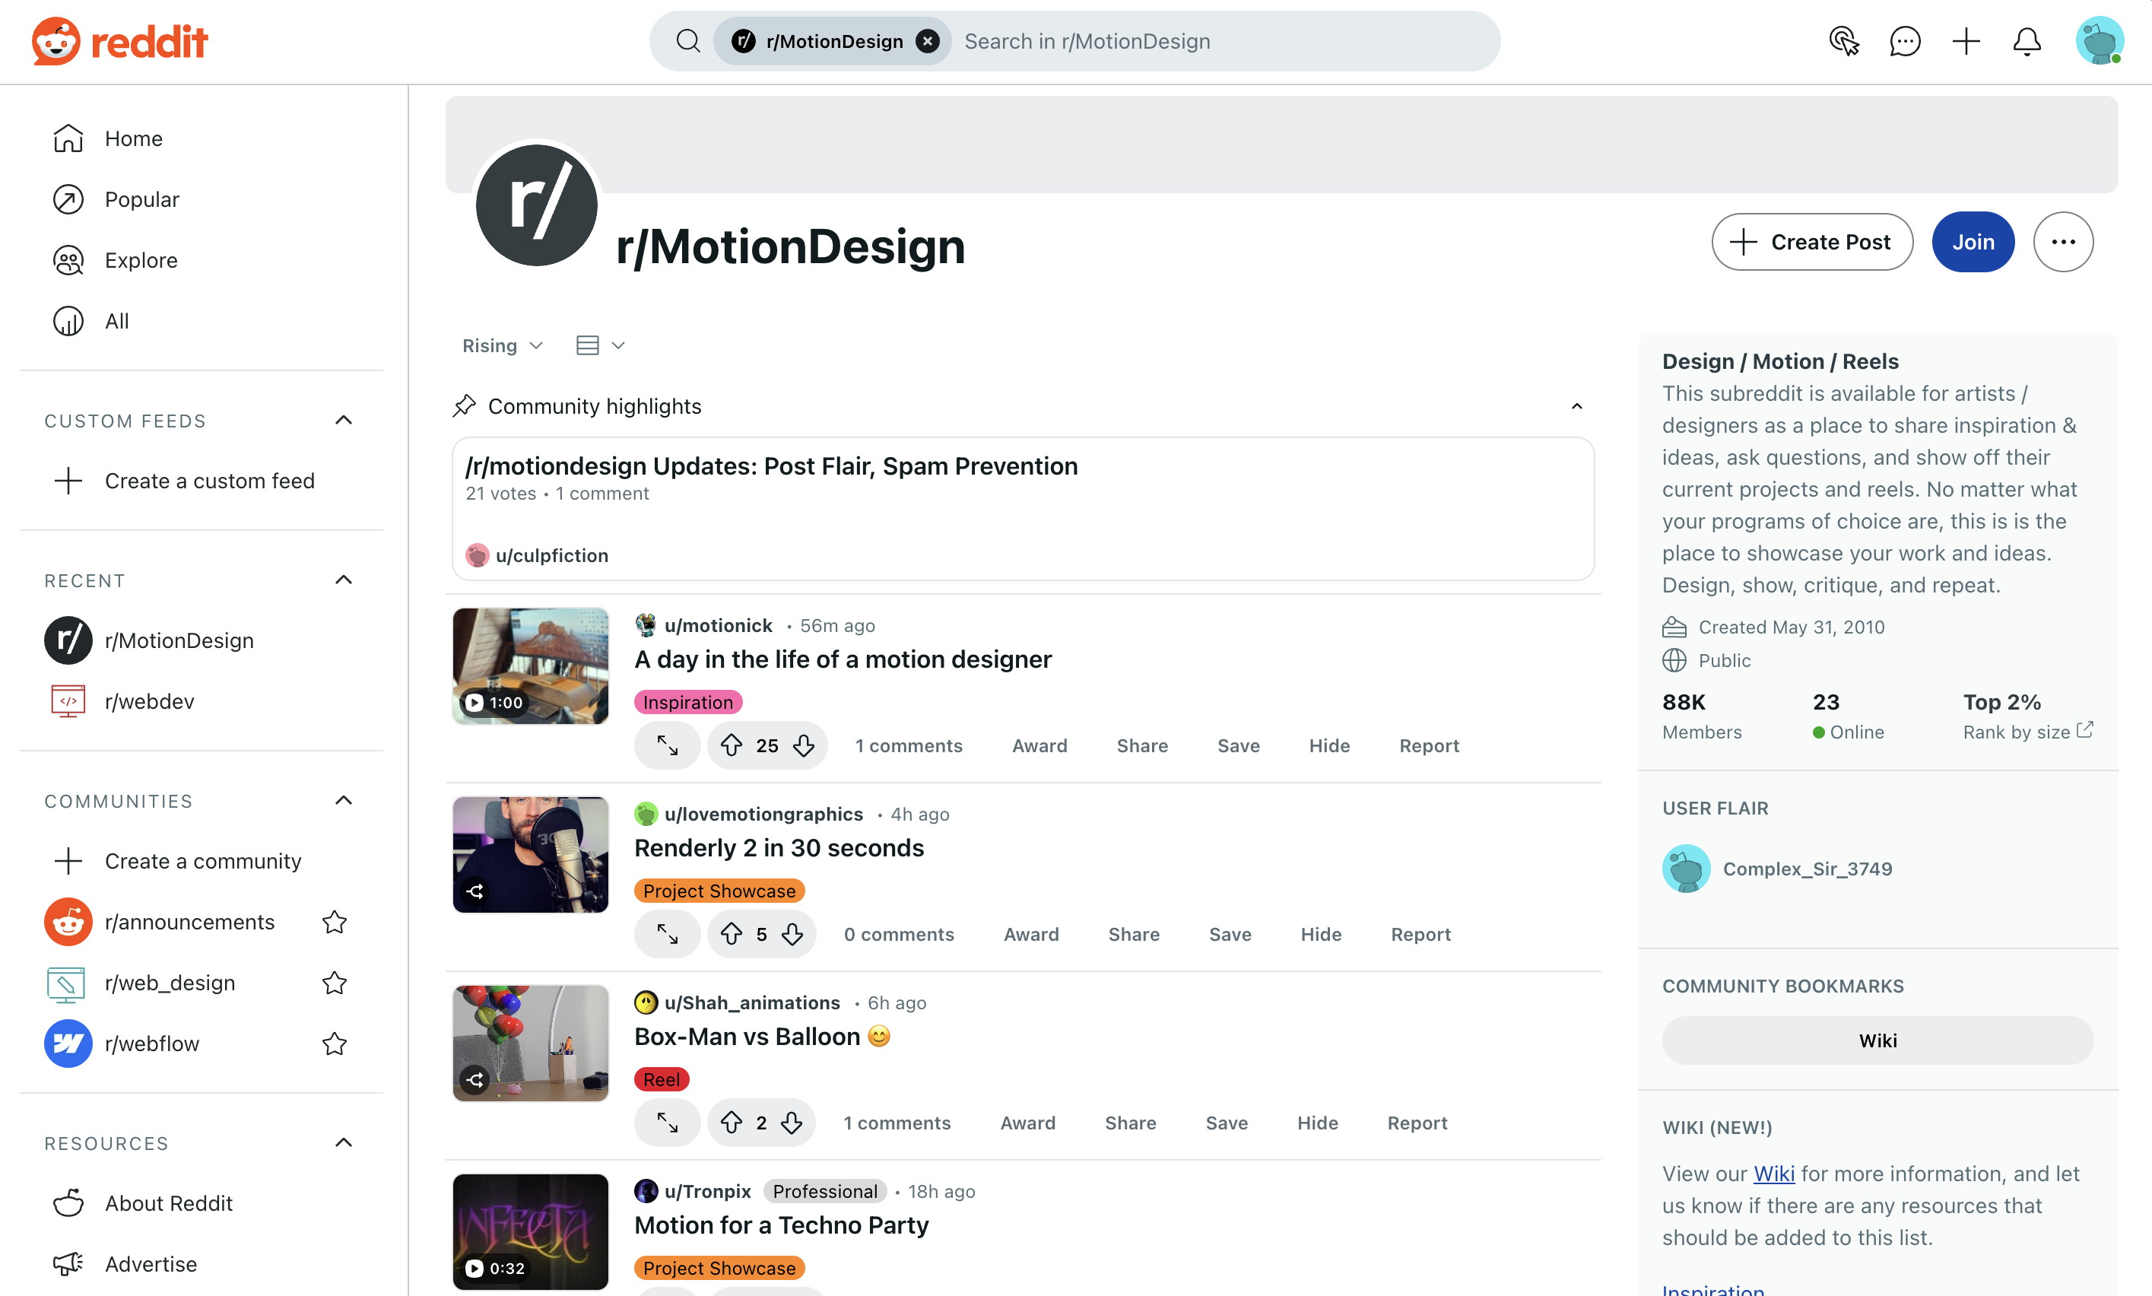
Task: Save the day in the life post
Action: [1238, 745]
